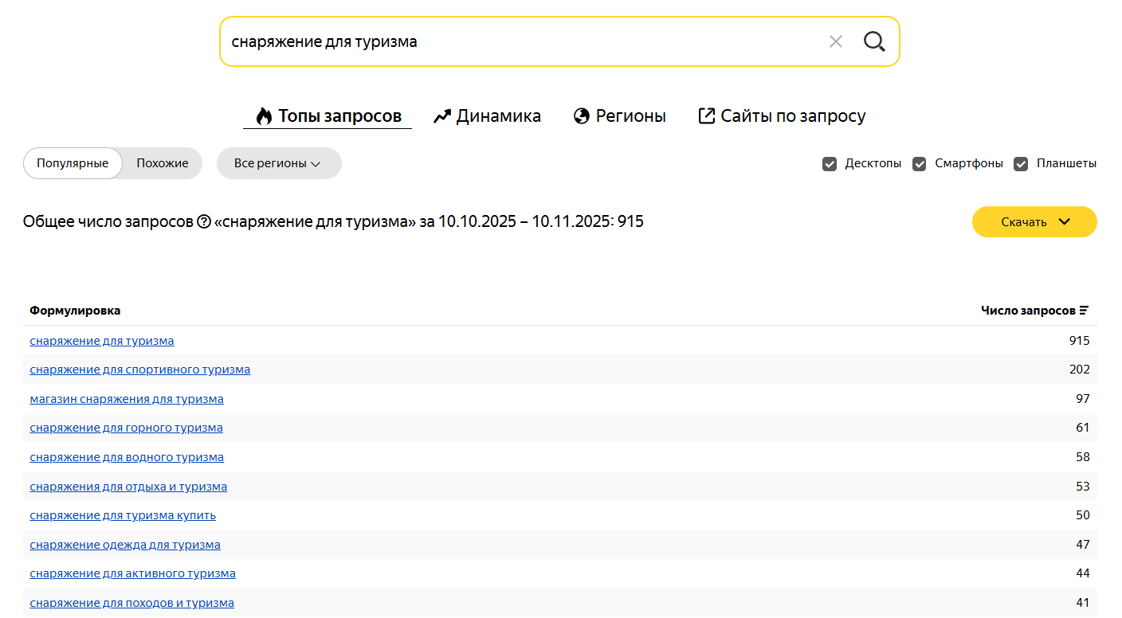1122x618 pixels.
Task: Select the Популярные queries option
Action: [x=73, y=163]
